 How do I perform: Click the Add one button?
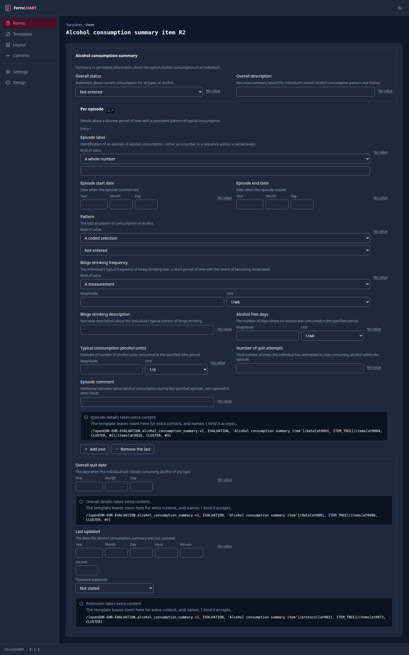click(x=95, y=449)
